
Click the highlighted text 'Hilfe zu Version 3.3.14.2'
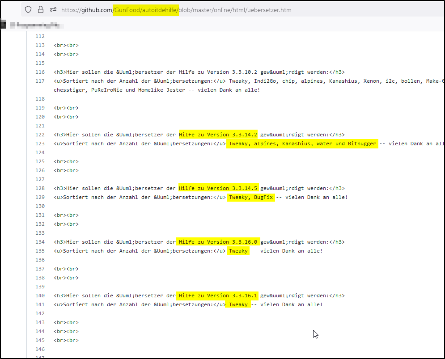pyautogui.click(x=218, y=135)
